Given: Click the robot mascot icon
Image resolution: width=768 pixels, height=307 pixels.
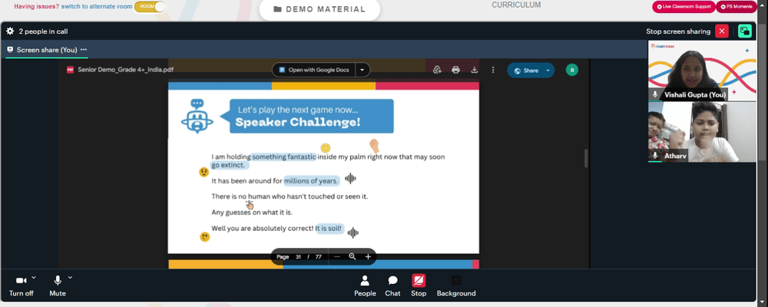Looking at the screenshot, I should (197, 117).
